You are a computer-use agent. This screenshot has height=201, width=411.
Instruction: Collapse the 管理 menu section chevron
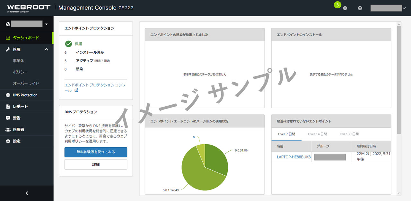coord(46,50)
